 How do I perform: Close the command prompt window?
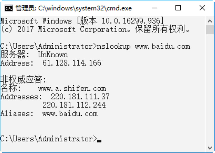[x=202, y=8]
